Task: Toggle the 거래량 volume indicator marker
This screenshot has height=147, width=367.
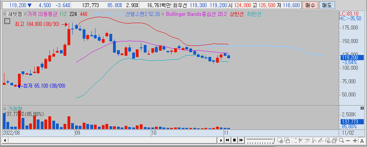Action: click(x=5, y=109)
